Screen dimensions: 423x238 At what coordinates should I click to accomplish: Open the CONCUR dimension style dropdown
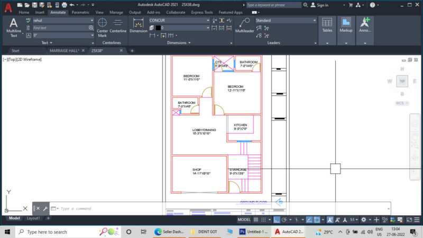coord(179,20)
